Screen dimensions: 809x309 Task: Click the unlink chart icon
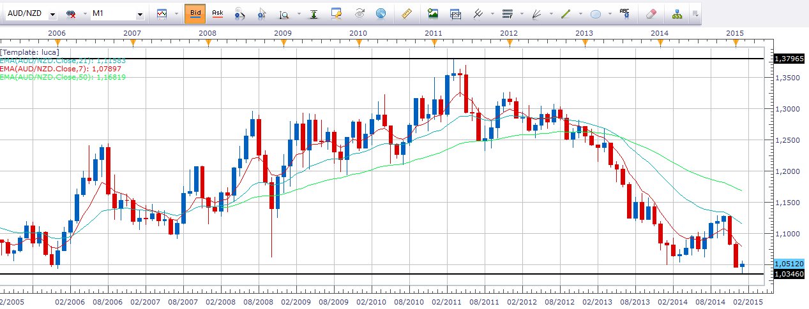click(72, 13)
